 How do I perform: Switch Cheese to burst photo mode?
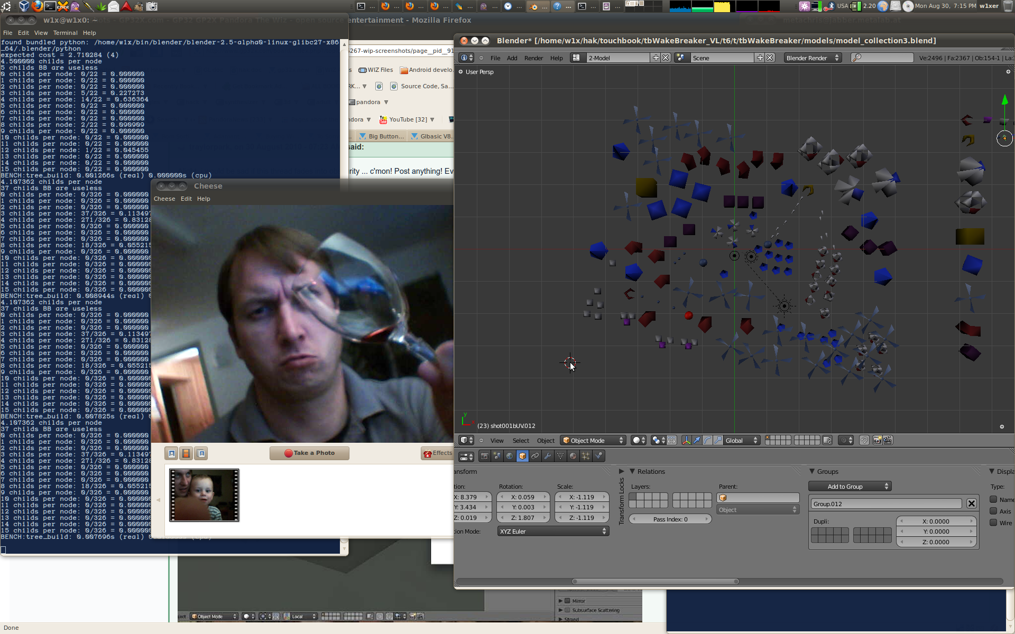point(201,453)
